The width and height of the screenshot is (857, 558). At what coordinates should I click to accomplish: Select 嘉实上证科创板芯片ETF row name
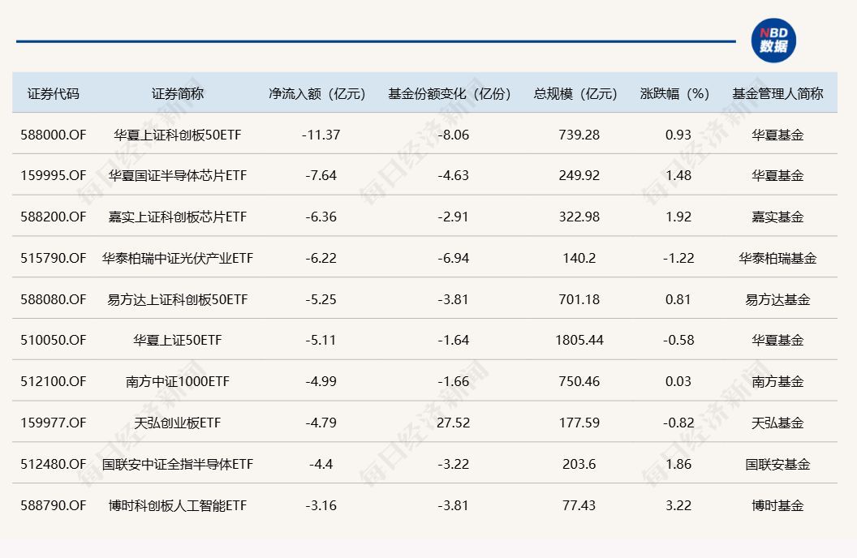(177, 217)
